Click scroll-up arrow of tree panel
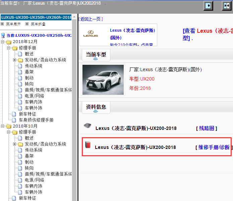The image size is (233, 201). coord(74,17)
